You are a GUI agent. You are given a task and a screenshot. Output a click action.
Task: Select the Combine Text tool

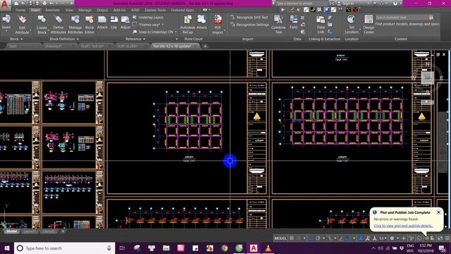pos(278,25)
